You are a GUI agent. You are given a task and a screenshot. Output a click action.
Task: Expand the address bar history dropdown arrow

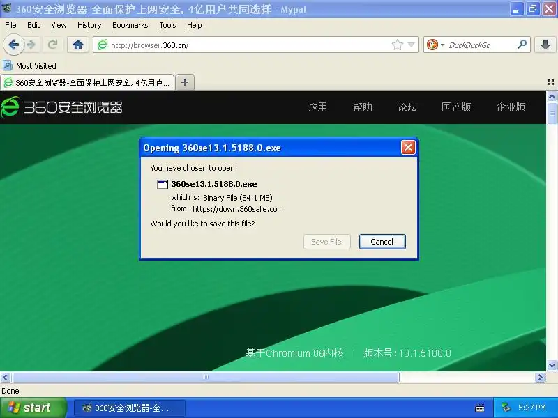412,45
